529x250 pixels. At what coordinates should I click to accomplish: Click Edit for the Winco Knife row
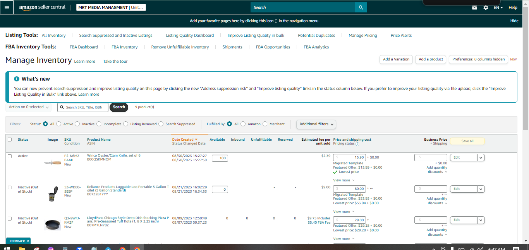click(464, 157)
